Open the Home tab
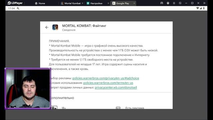The width and height of the screenshot is (213, 120). tap(40, 3)
